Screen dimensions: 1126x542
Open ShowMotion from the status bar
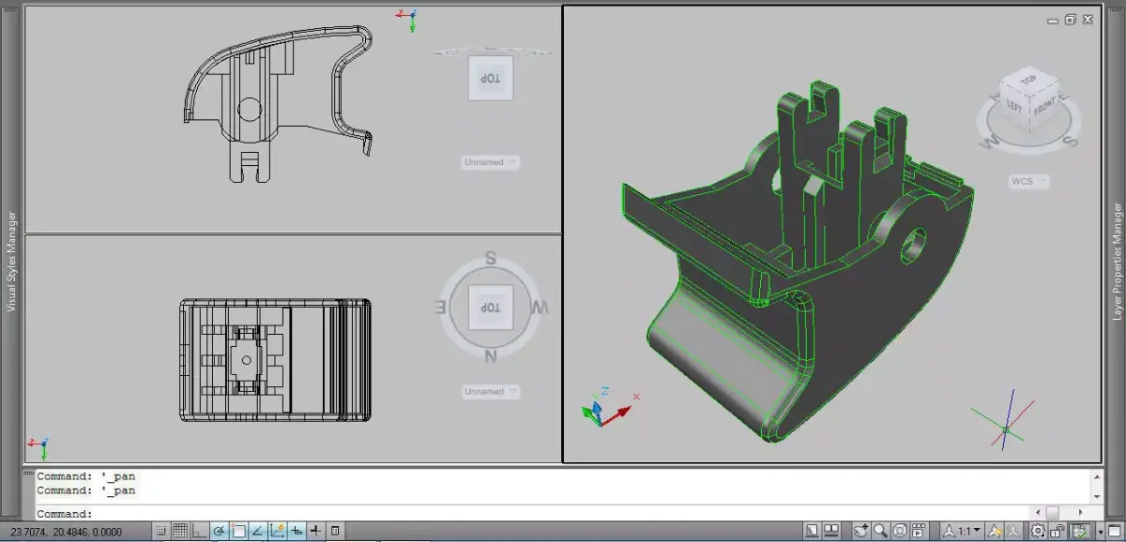(918, 529)
